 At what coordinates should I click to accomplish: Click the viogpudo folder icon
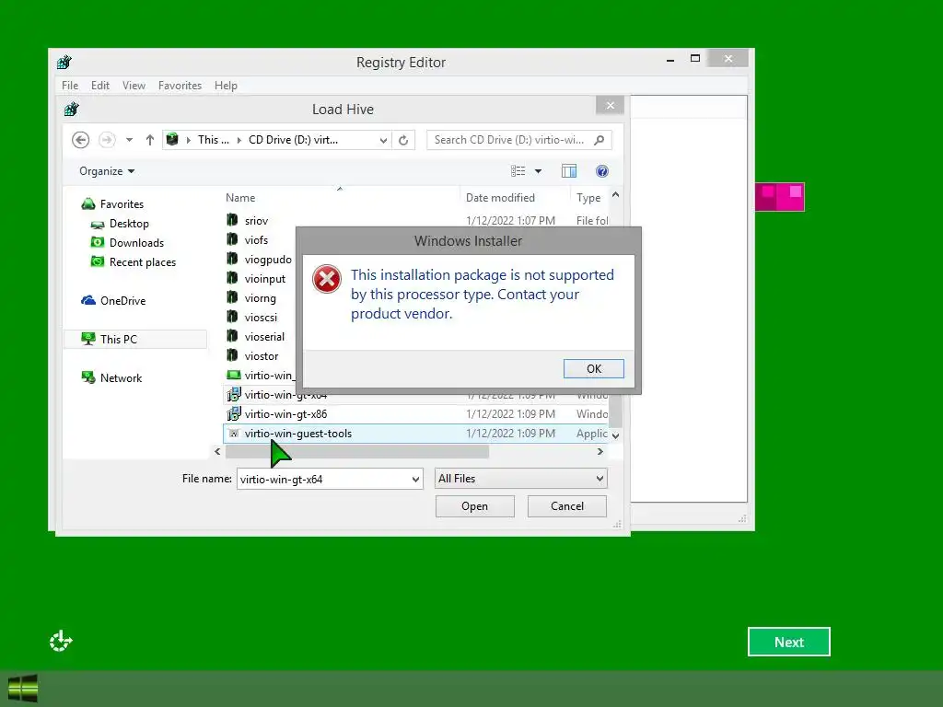tap(232, 259)
